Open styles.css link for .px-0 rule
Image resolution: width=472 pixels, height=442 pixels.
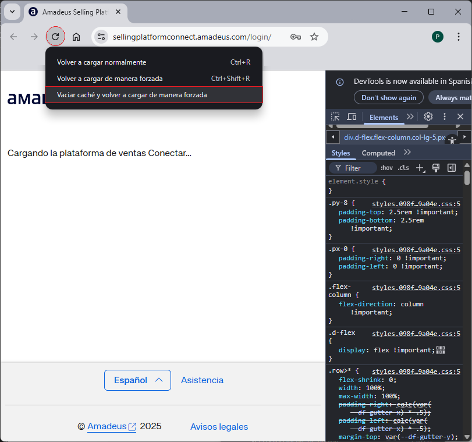[416, 250]
